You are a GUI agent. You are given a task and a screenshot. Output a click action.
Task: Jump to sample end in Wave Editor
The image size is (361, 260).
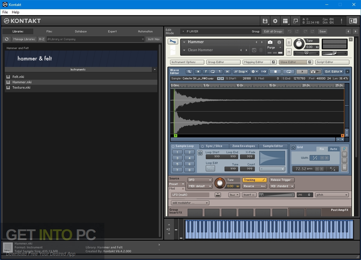pyautogui.click(x=227, y=71)
